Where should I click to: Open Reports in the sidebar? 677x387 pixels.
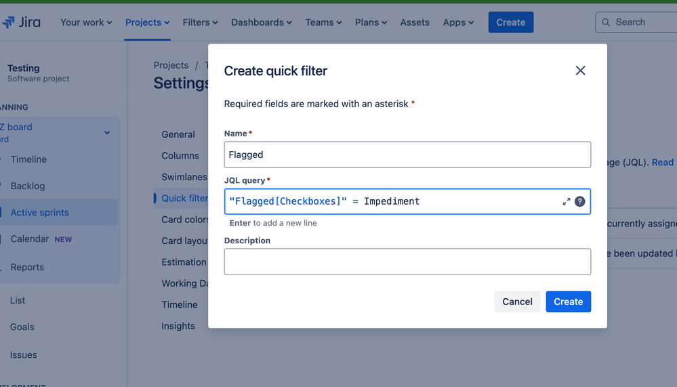(x=27, y=267)
